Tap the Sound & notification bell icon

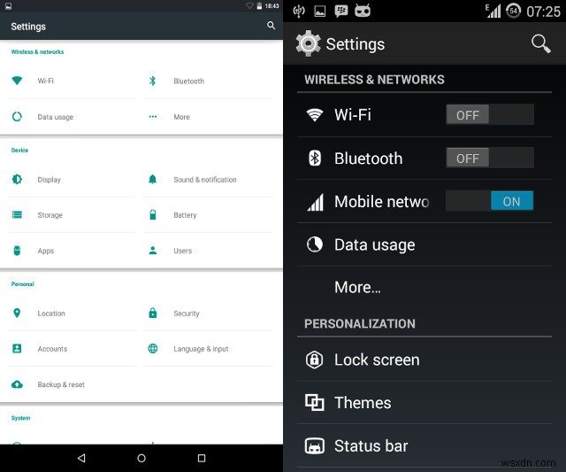click(x=153, y=179)
